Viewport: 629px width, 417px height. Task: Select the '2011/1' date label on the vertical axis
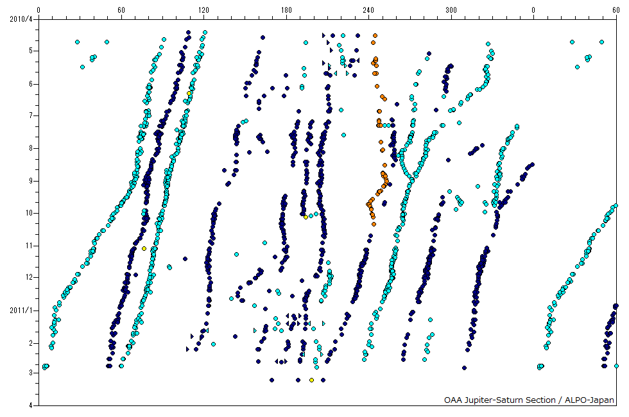pyautogui.click(x=21, y=311)
